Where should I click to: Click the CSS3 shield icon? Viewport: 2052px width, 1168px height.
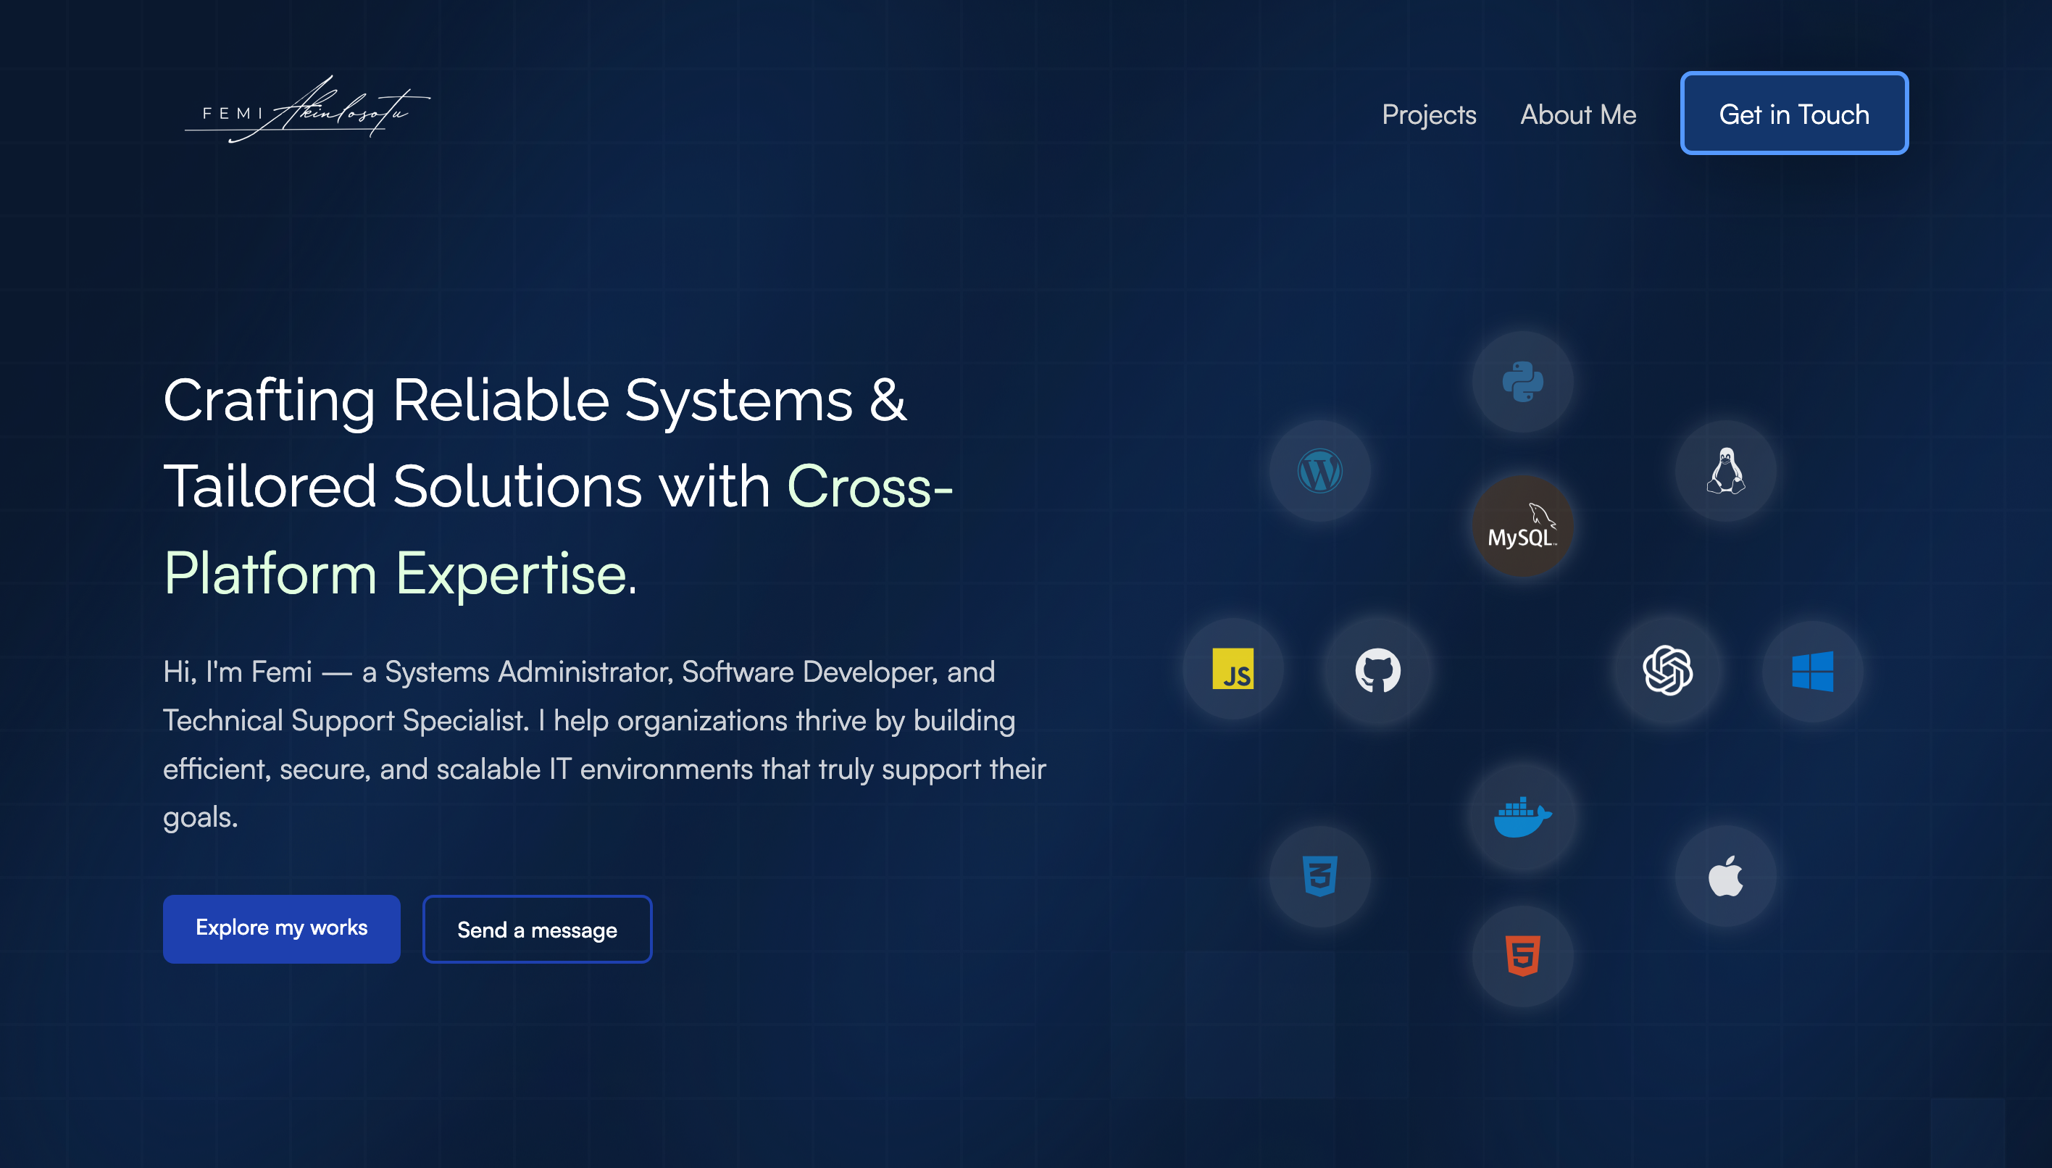tap(1319, 876)
